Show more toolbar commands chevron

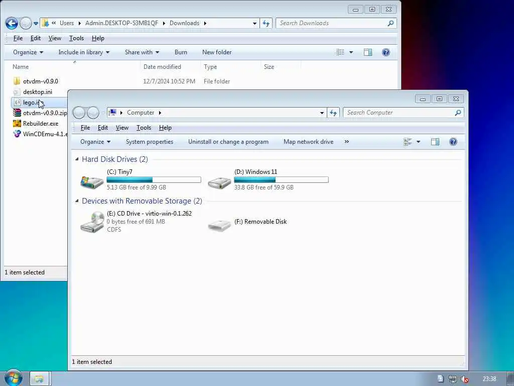pyautogui.click(x=347, y=142)
